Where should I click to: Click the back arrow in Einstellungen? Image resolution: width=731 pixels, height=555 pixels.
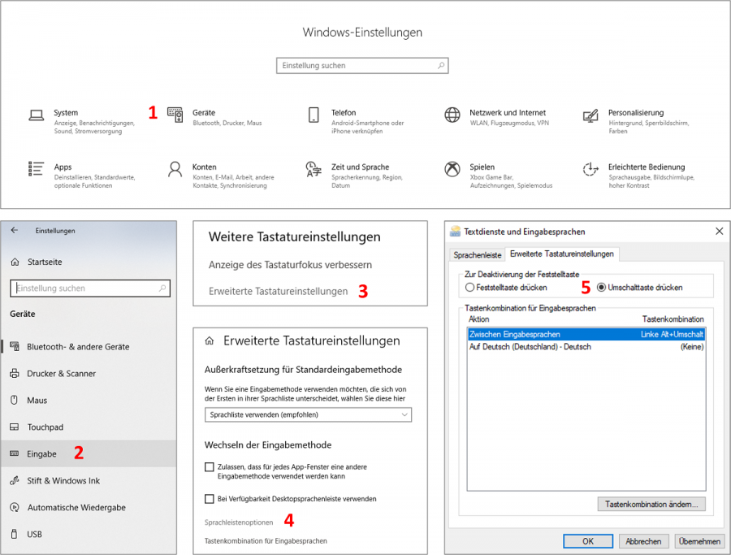(x=15, y=230)
